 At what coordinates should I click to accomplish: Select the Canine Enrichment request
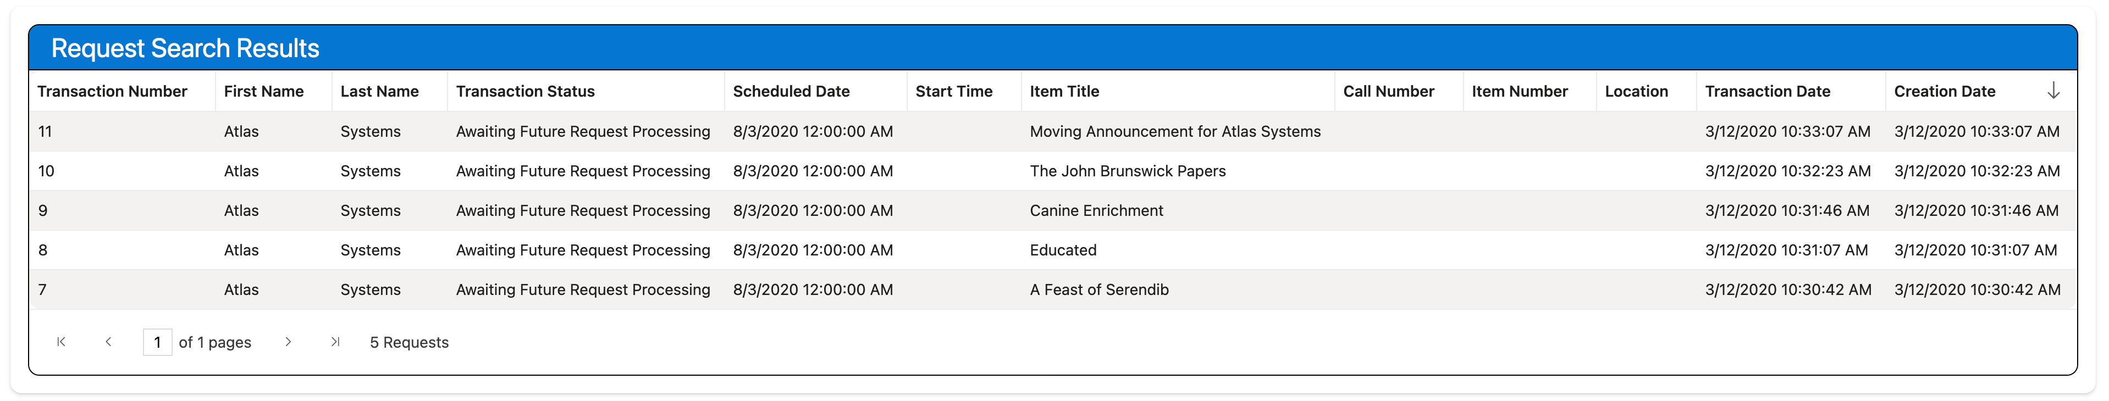click(x=1095, y=210)
